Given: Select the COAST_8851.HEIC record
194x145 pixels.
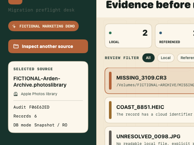Looking at the screenshot, I should click(x=149, y=110).
